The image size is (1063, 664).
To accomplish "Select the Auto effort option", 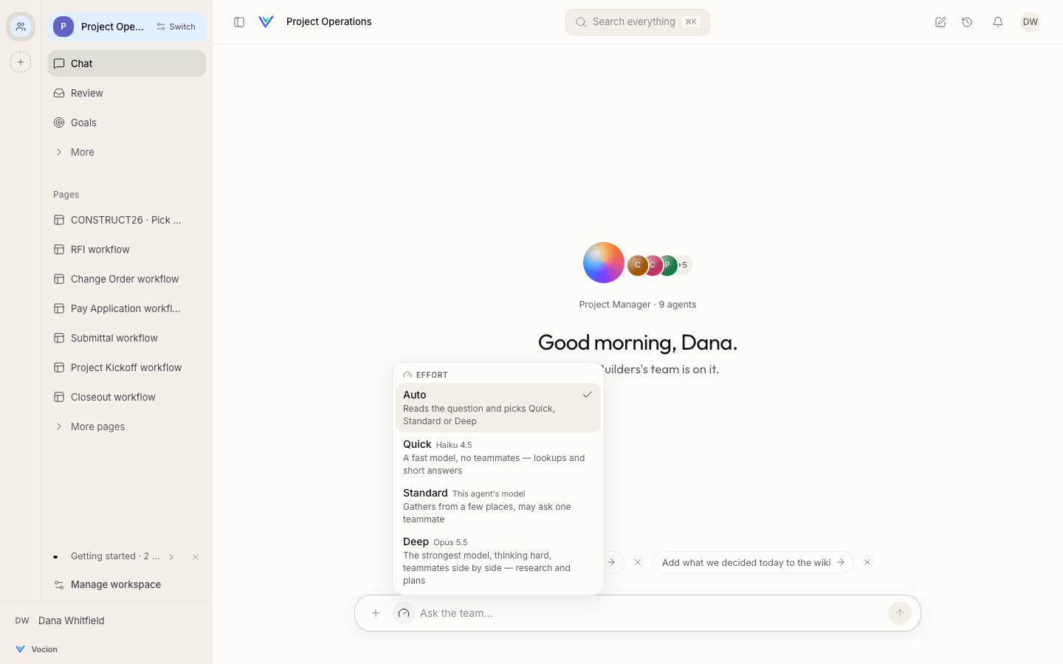I will tap(498, 407).
